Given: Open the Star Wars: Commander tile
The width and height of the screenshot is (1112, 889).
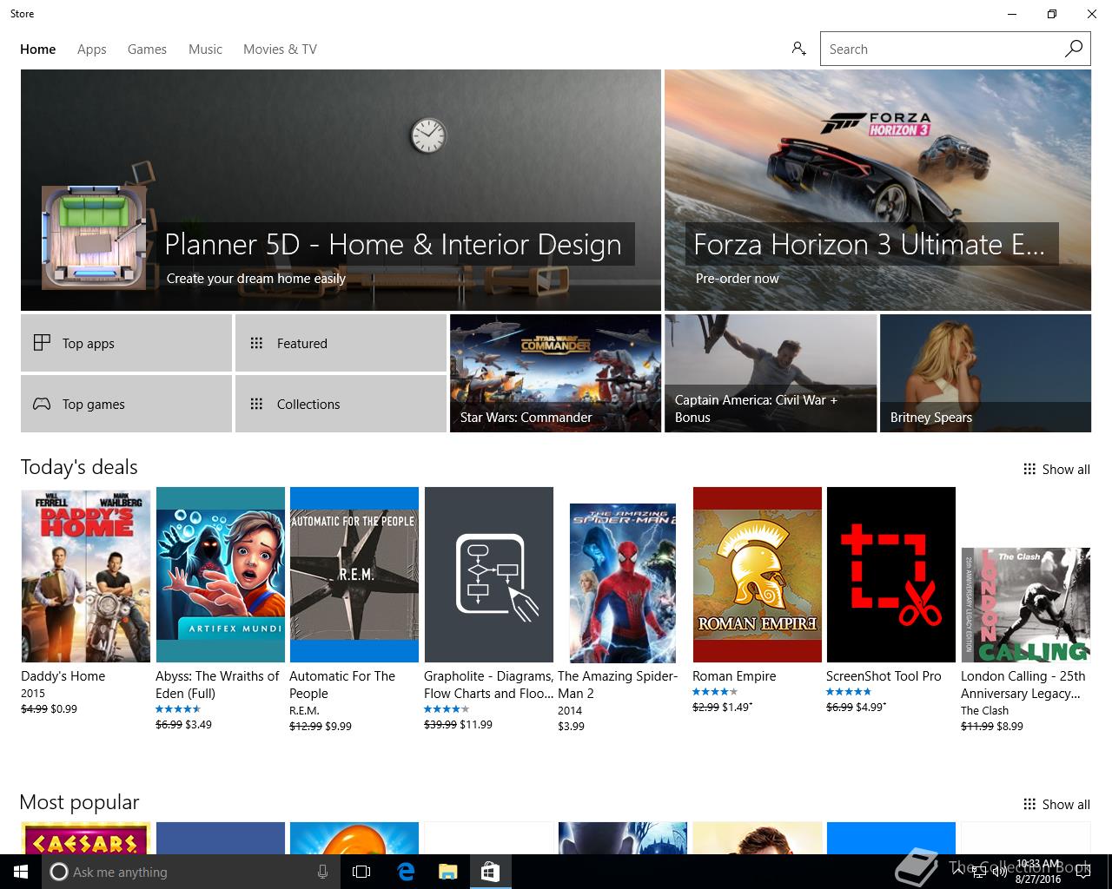Looking at the screenshot, I should [555, 373].
